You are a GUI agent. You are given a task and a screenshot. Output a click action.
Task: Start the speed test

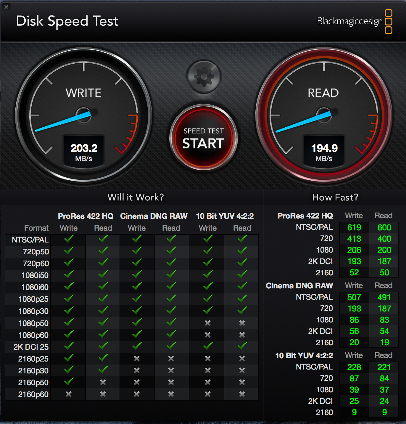[x=204, y=138]
